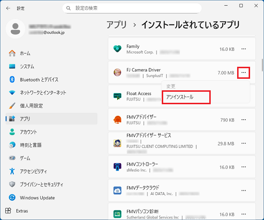The height and width of the screenshot is (220, 264).
Task: Open more options for FMVデータクラウド
Action: pyautogui.click(x=244, y=191)
